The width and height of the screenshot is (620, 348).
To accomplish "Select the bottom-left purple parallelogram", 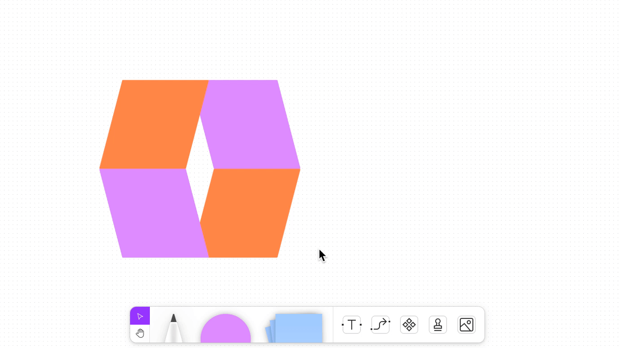I will (152, 213).
